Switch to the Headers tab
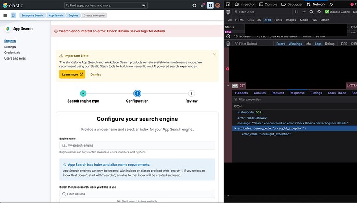Screen dimensions: 357x203 [241, 93]
